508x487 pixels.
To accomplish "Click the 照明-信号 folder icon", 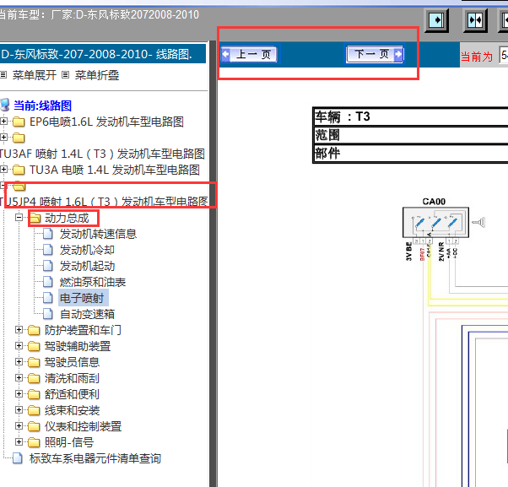I will (x=34, y=442).
